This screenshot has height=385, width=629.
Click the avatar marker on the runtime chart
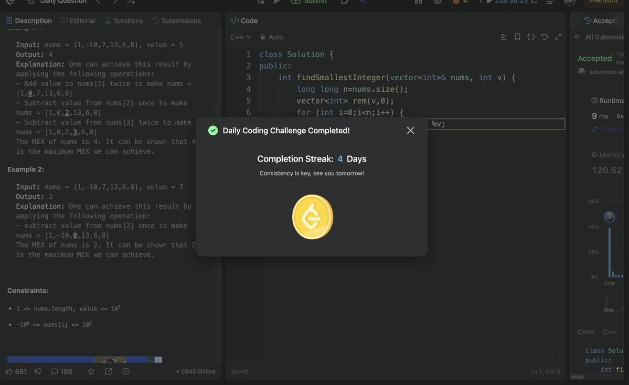click(610, 217)
